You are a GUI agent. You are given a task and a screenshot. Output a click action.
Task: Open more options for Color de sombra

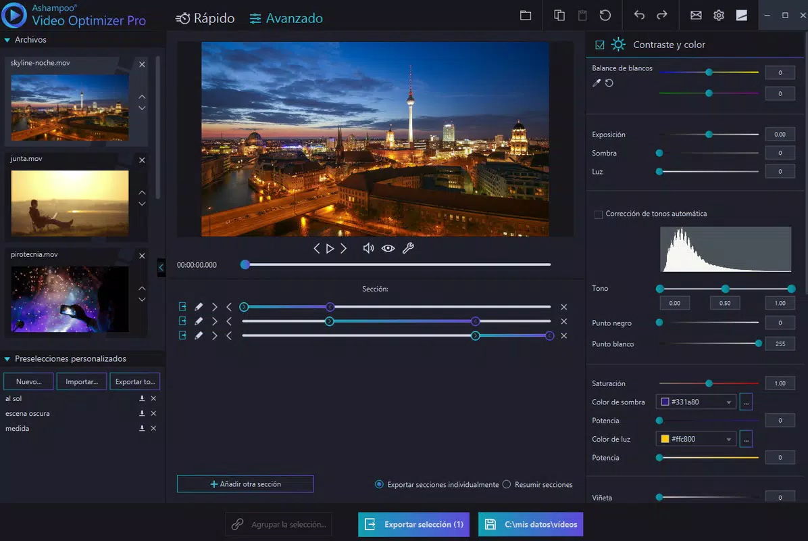click(x=746, y=402)
